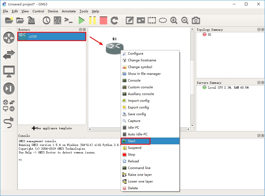Select Auto Idle-PC menu entry

[150, 134]
